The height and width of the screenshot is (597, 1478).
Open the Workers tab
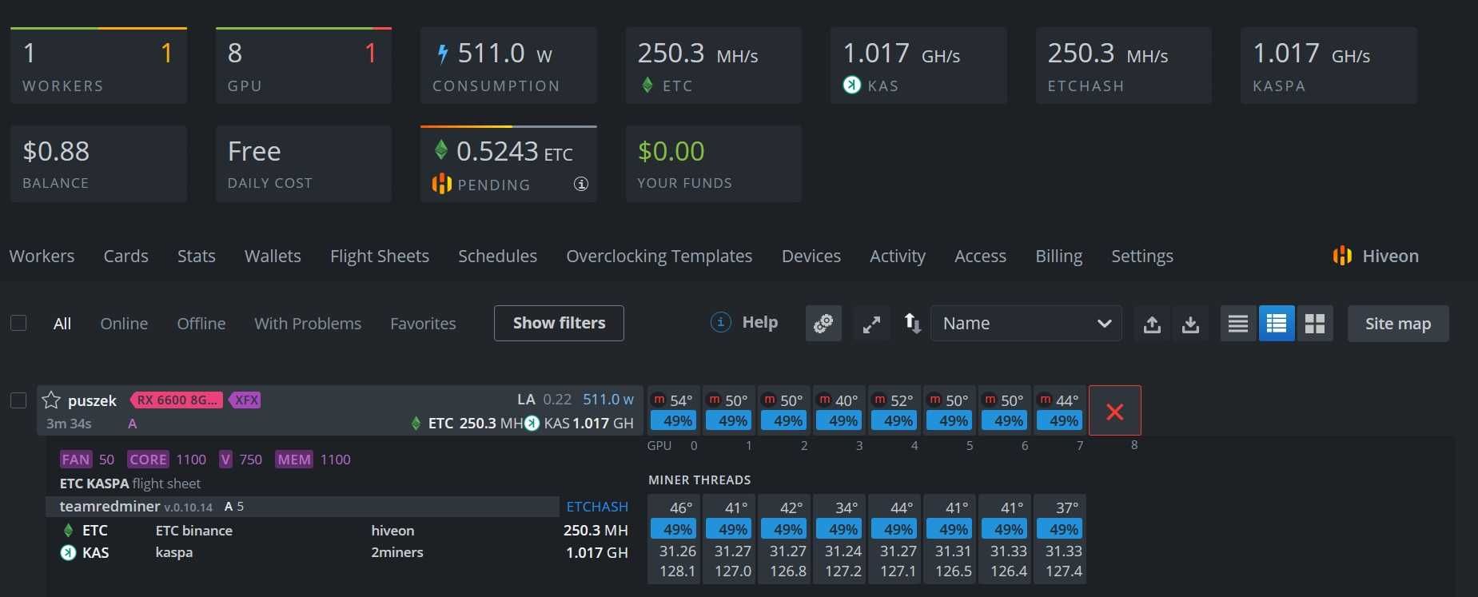pos(42,256)
